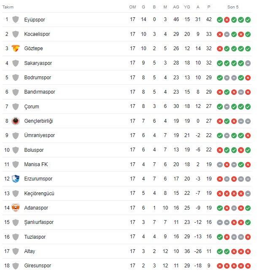Click the Takım column header
This screenshot has width=257, height=272.
(x=8, y=7)
